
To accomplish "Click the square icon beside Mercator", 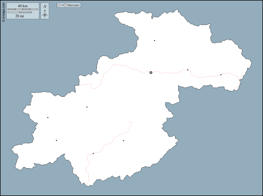I will [65, 5].
